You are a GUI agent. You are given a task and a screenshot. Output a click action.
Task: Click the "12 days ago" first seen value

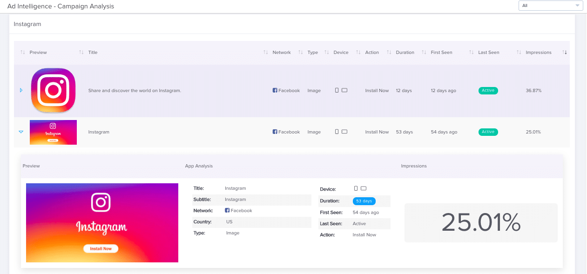[x=444, y=91]
